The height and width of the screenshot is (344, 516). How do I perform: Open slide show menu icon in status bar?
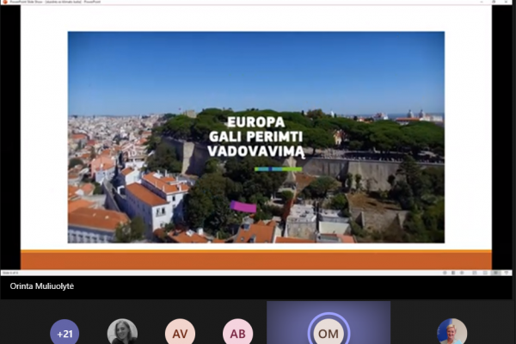[x=453, y=273]
